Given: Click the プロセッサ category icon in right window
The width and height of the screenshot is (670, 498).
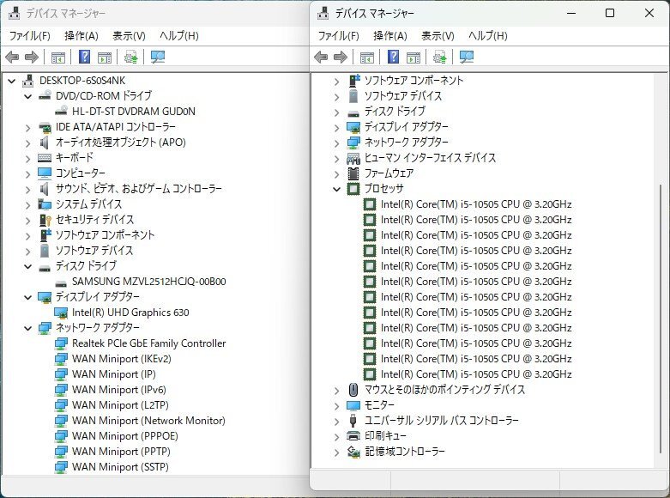Looking at the screenshot, I should pyautogui.click(x=353, y=189).
